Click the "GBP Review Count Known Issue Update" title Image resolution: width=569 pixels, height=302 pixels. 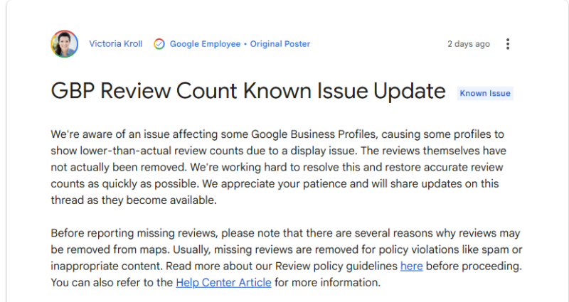point(248,92)
